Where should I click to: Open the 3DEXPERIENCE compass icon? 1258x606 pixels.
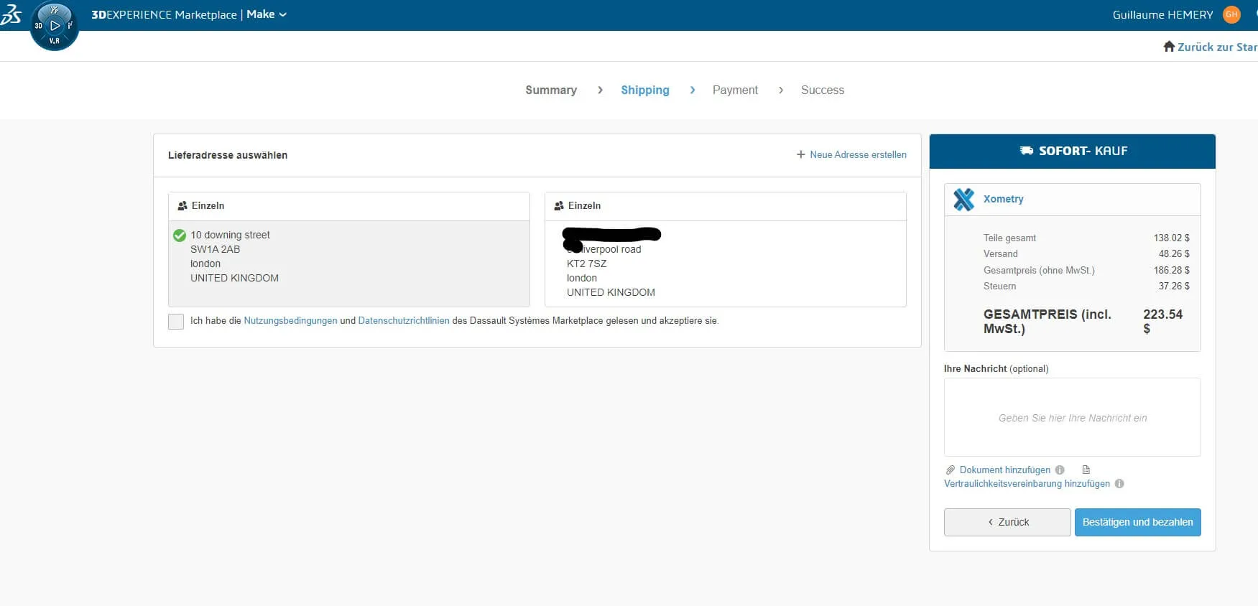(55, 27)
